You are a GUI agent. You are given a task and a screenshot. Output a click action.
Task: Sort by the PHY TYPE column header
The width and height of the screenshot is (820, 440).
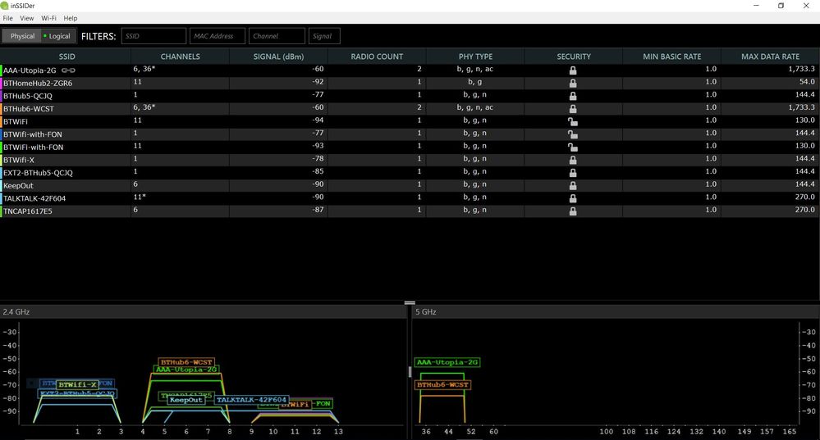pyautogui.click(x=475, y=57)
